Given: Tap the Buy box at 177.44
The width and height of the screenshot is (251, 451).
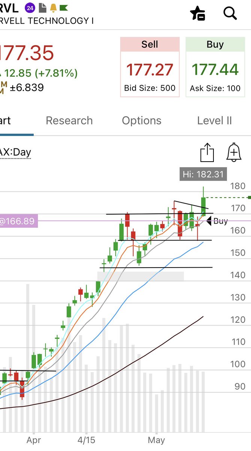Looking at the screenshot, I should click(x=215, y=67).
